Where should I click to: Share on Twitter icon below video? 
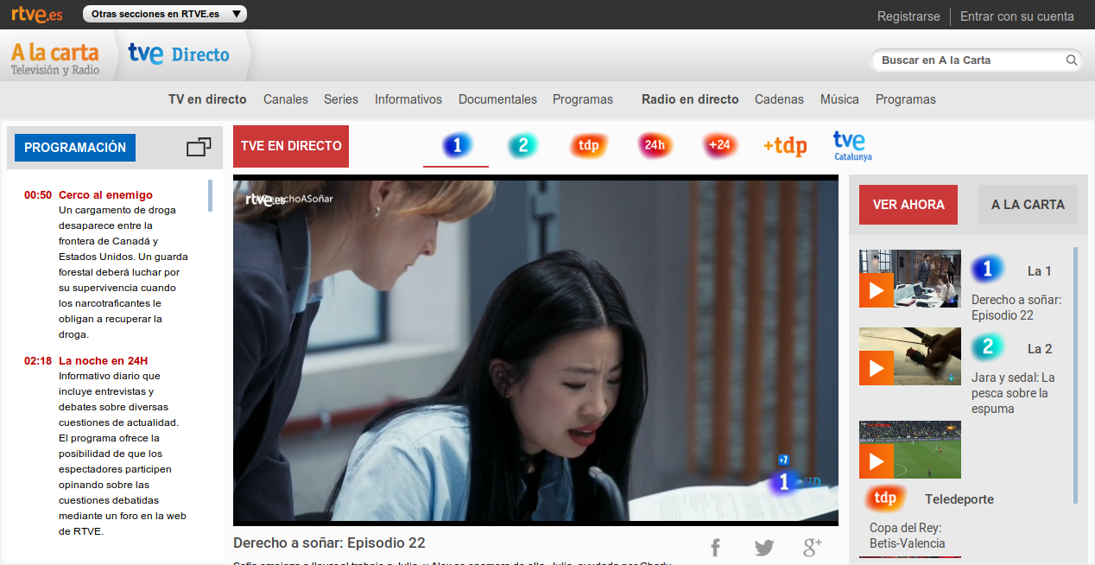click(x=764, y=548)
